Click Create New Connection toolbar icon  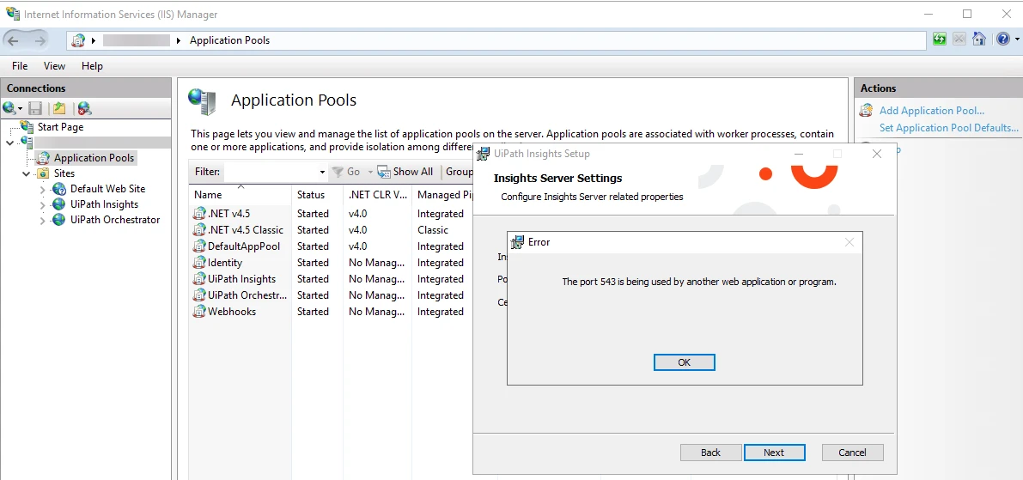pyautogui.click(x=9, y=108)
